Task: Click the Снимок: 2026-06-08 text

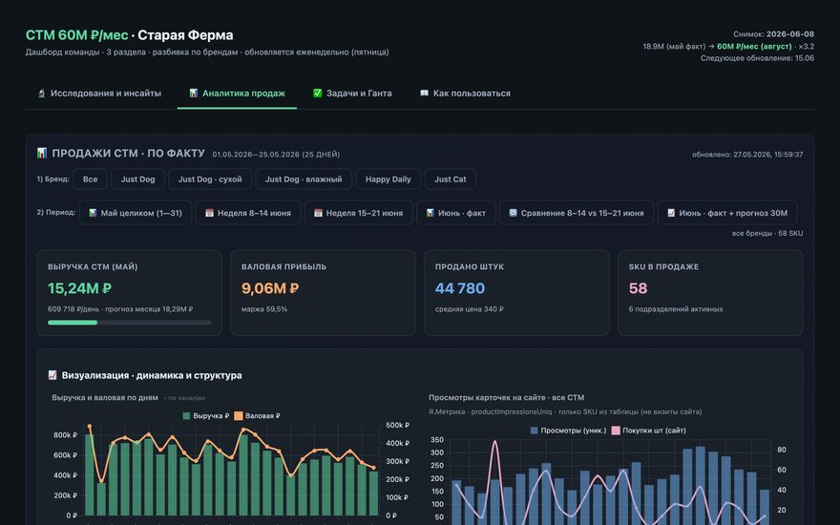Action: [x=773, y=33]
